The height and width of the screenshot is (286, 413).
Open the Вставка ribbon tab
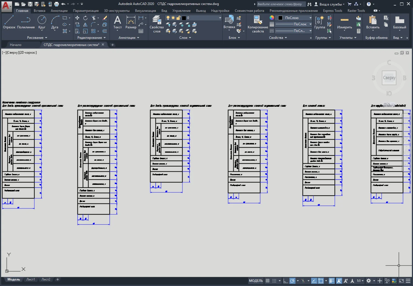tap(40, 11)
